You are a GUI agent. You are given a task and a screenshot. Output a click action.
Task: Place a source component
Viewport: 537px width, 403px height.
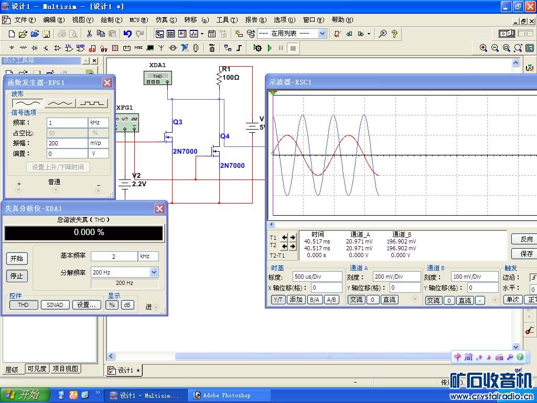point(12,48)
